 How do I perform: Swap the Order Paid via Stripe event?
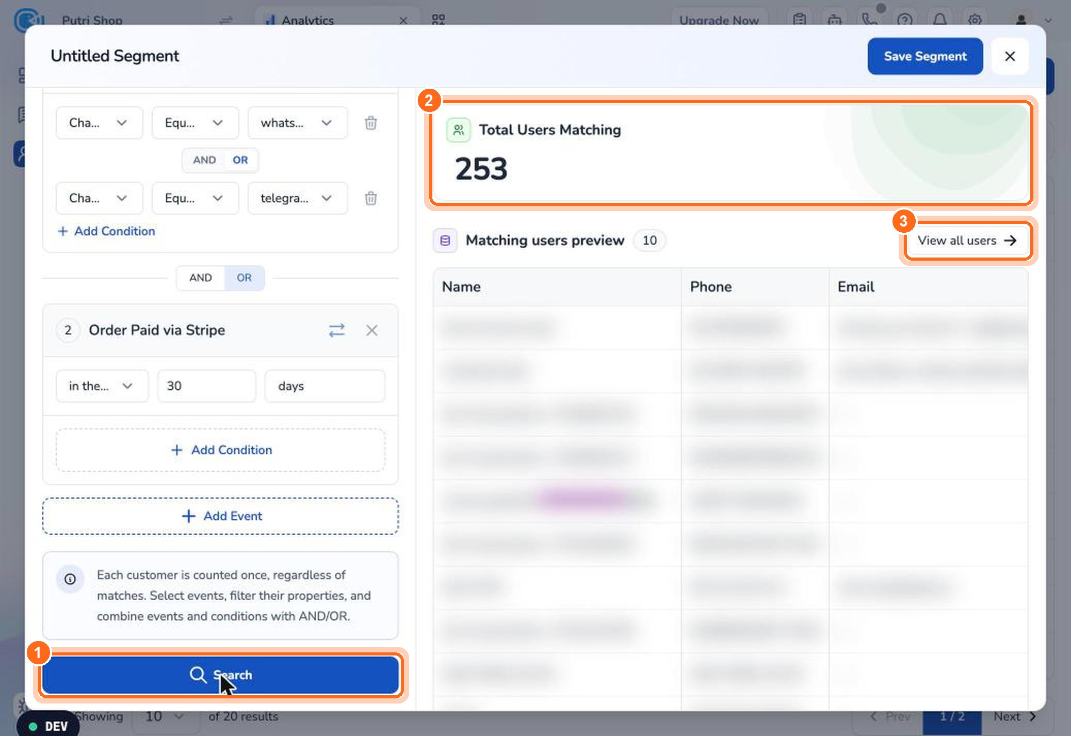click(x=337, y=330)
